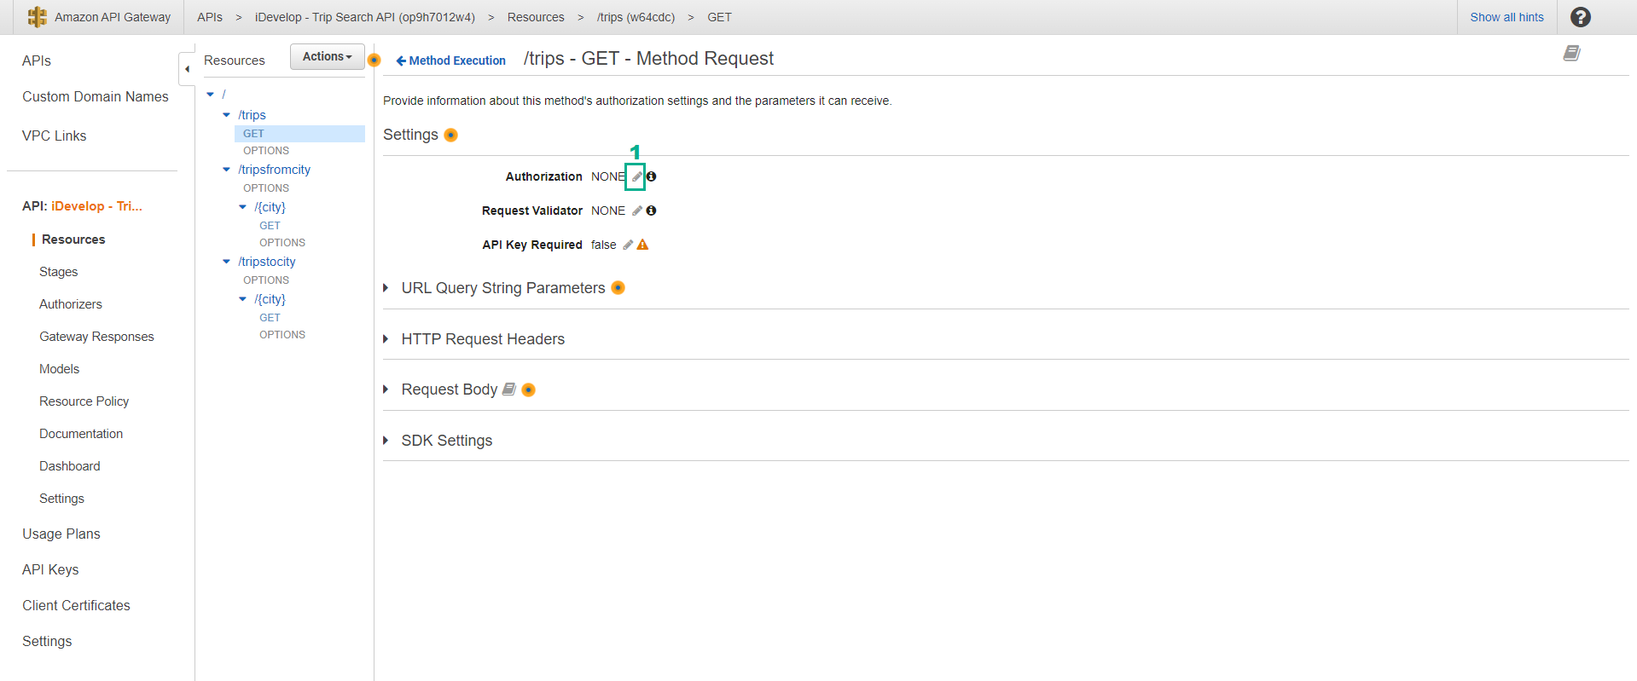Viewport: 1637px width, 681px height.
Task: Click the Request Body hint dot
Action: 528,390
